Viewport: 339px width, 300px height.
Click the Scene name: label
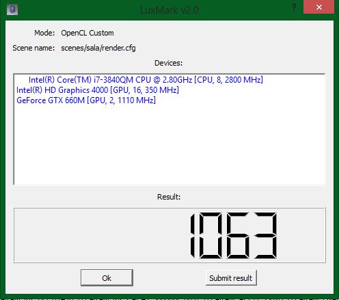pyautogui.click(x=33, y=48)
